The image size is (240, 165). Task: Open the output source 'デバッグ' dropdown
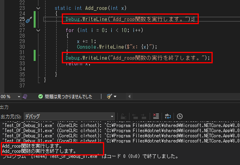click(x=69, y=116)
